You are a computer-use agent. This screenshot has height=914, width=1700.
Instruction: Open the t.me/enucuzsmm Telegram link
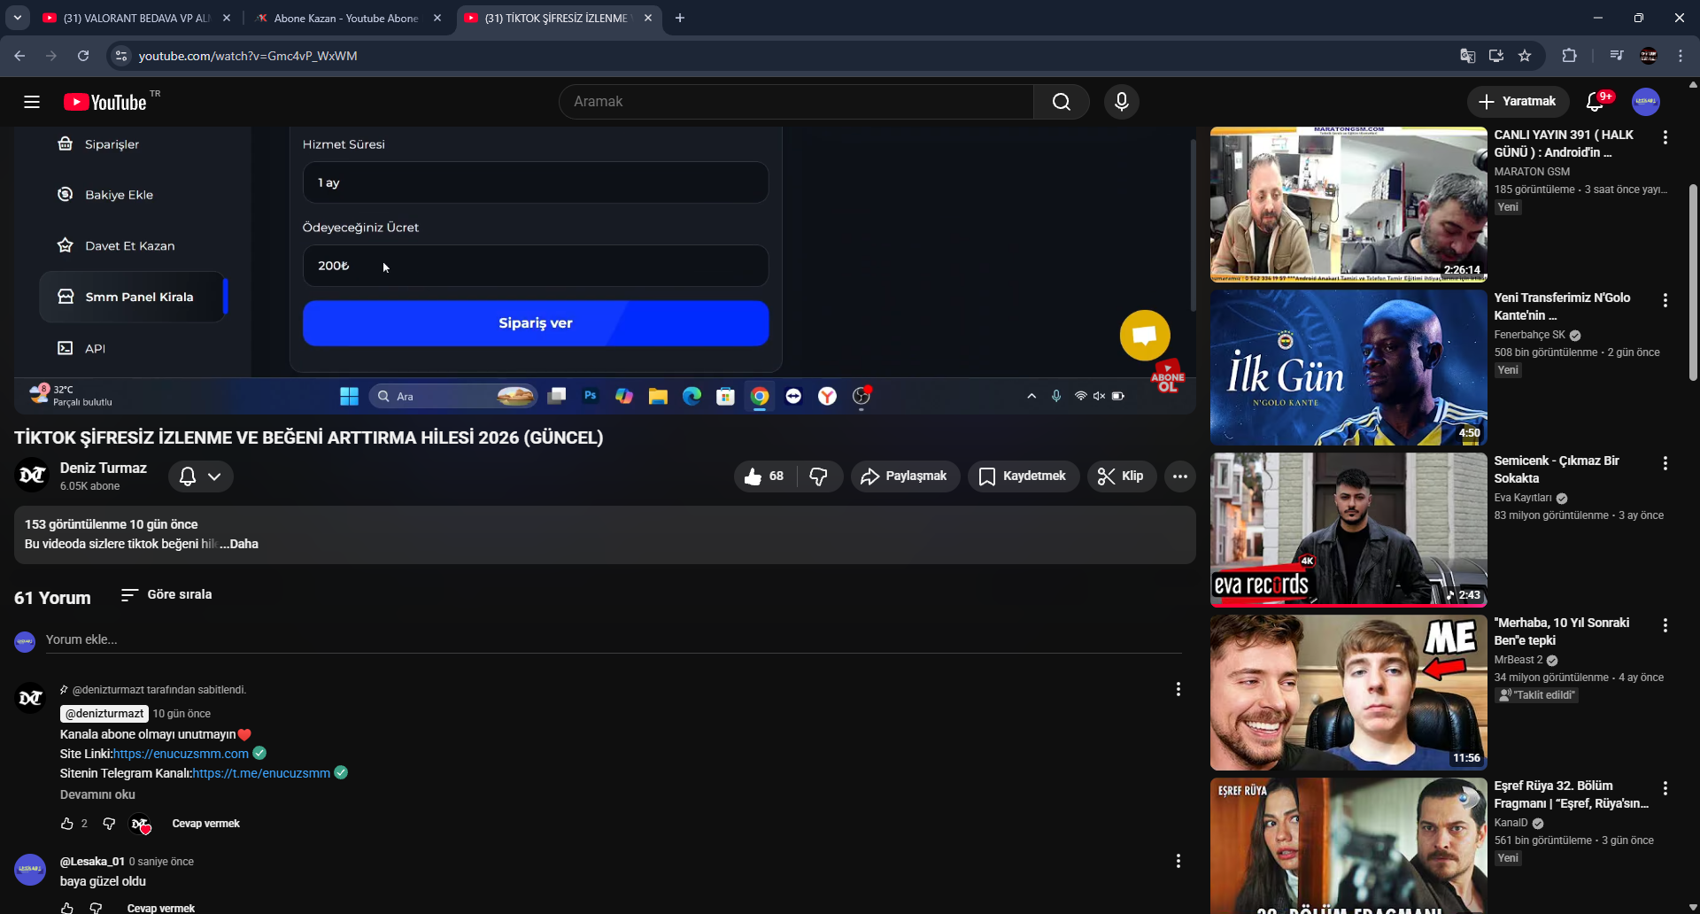point(261,773)
